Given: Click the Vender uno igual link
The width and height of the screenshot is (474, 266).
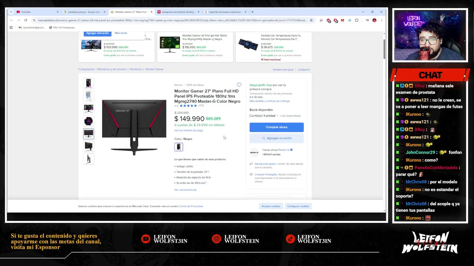Looking at the screenshot, I should 283,69.
